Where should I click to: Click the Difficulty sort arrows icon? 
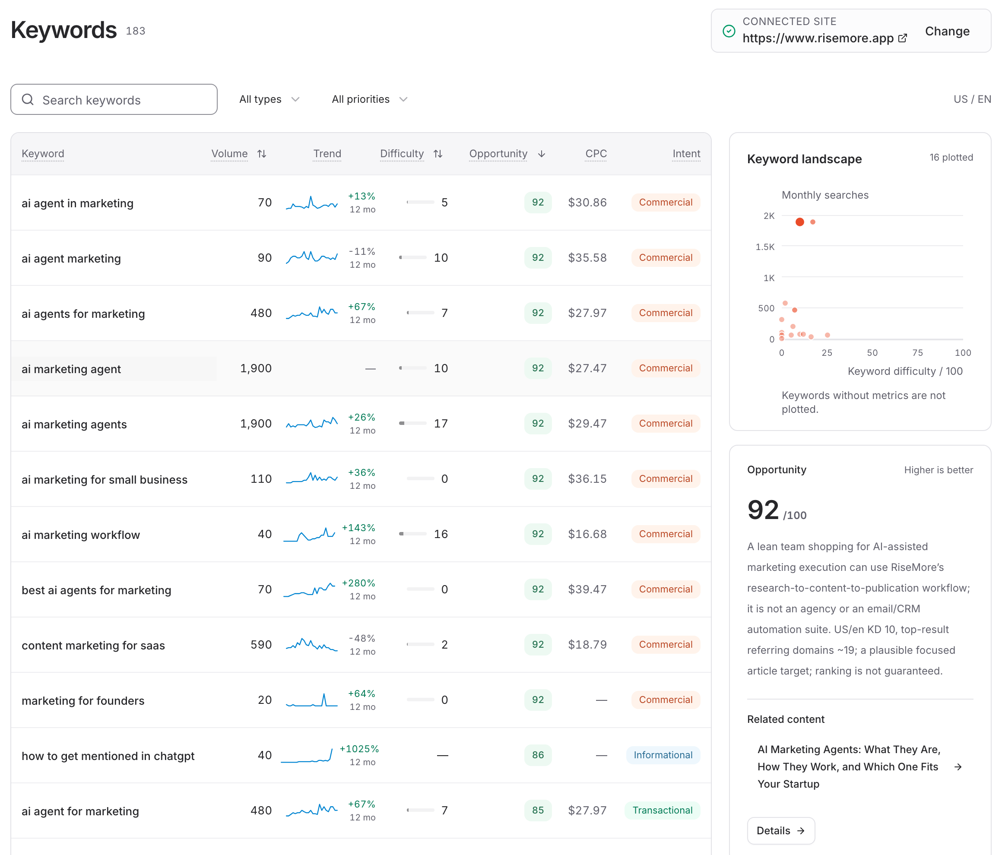[438, 154]
